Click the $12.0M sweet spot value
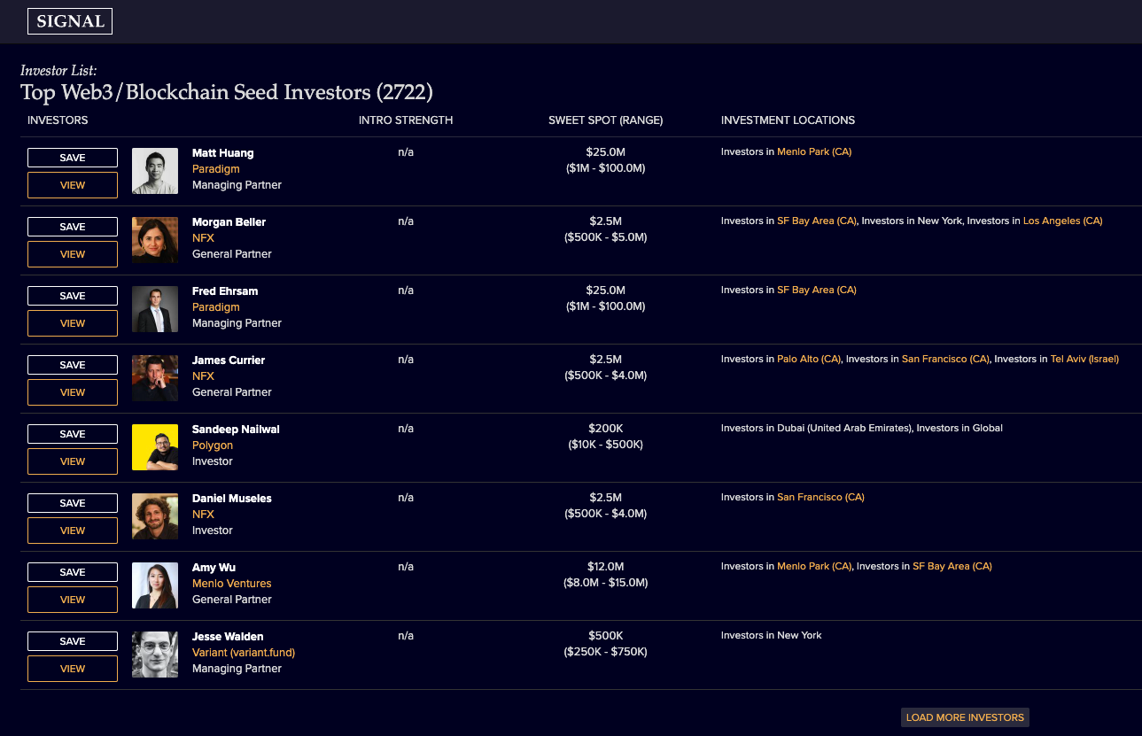Screen dimensions: 1142x736 (x=606, y=567)
